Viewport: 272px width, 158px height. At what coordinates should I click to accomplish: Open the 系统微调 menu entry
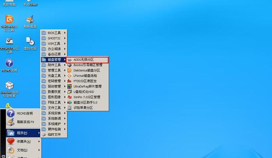tap(54, 118)
